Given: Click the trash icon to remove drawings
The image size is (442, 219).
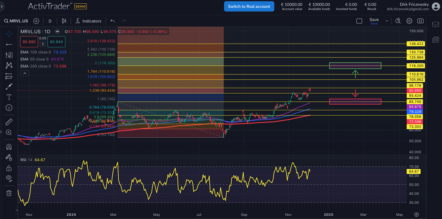Looking at the screenshot, I should coord(9,193).
